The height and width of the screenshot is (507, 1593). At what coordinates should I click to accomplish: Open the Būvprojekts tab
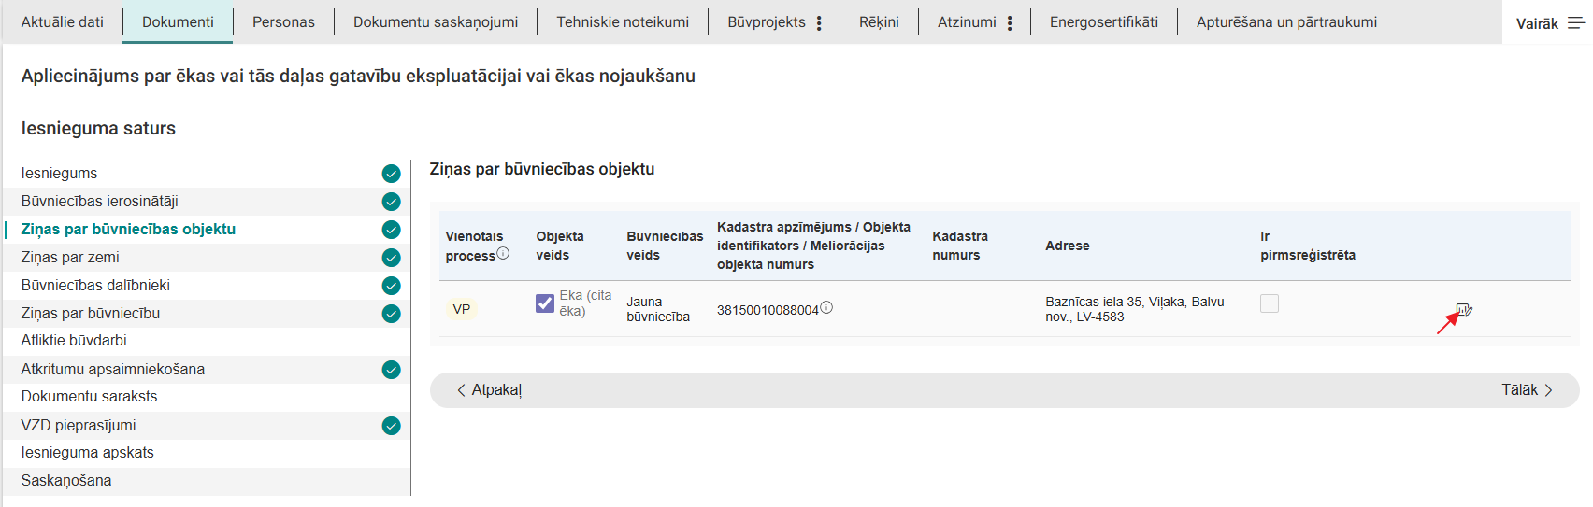pos(767,21)
